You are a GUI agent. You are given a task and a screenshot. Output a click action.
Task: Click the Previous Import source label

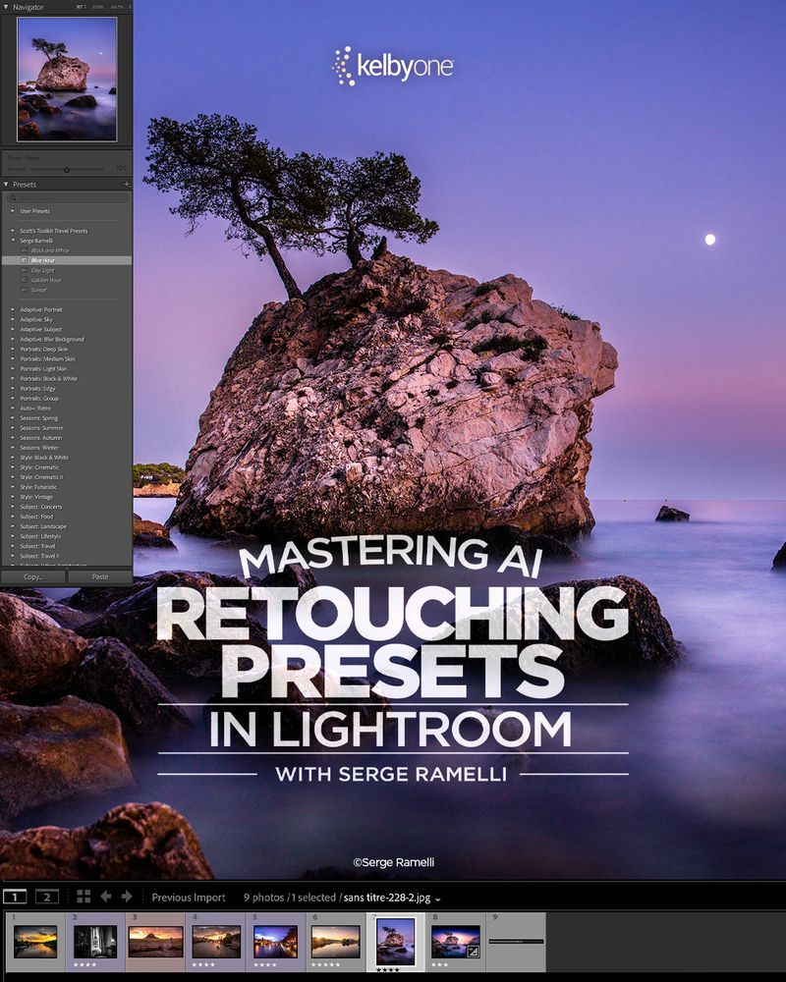pos(189,898)
